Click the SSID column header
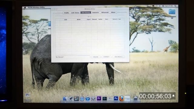The width and height of the screenshot is (194, 109). [66, 20]
